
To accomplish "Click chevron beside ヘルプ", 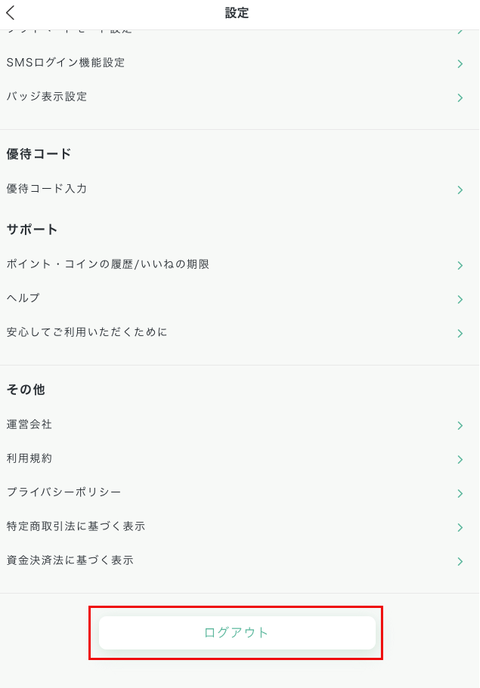I will click(x=460, y=300).
